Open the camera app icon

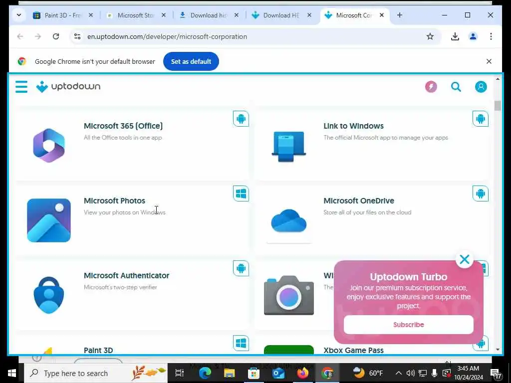(x=289, y=295)
